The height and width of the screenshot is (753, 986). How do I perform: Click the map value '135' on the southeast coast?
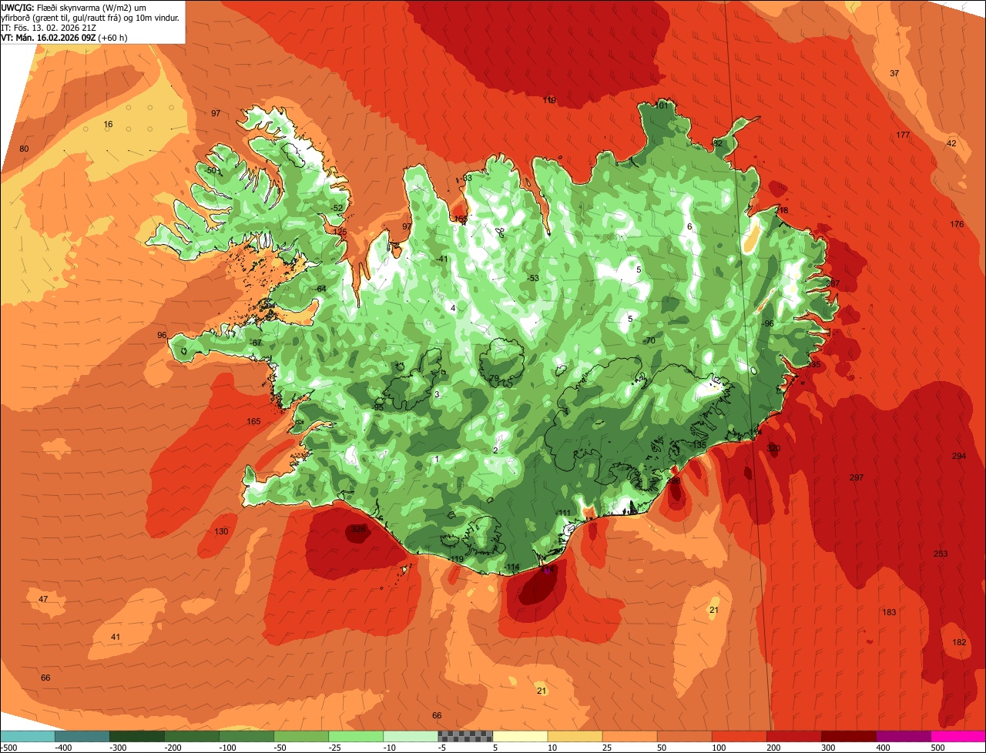(699, 445)
